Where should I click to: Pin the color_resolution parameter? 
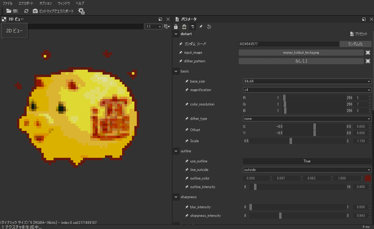tap(187, 104)
